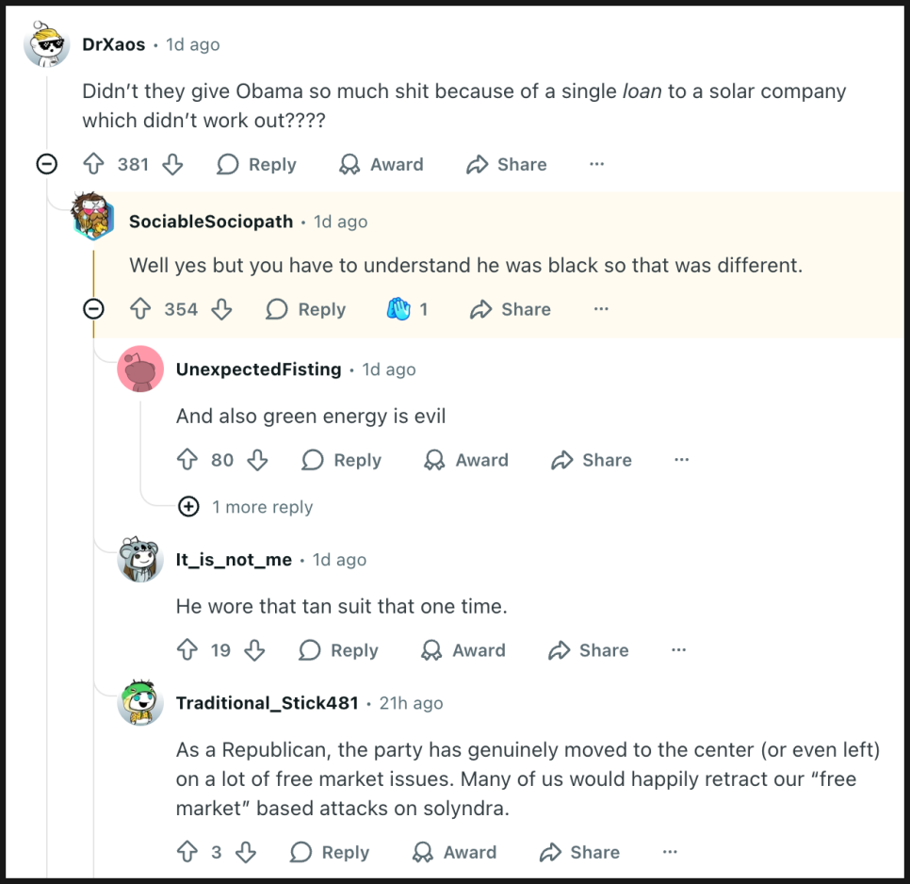Upvote DrXaos's comment about Obama loan
Viewport: 910px width, 884px height.
[x=93, y=164]
